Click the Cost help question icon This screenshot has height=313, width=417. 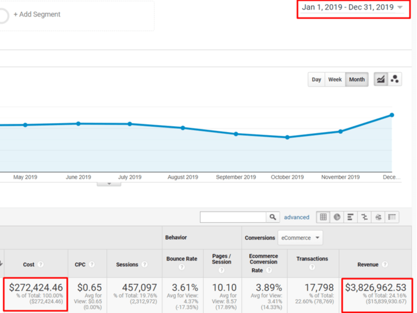pyautogui.click(x=40, y=264)
